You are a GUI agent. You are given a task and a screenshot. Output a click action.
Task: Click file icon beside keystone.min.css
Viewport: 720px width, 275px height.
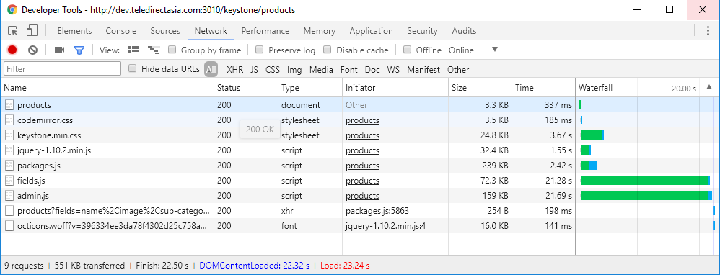tap(9, 135)
